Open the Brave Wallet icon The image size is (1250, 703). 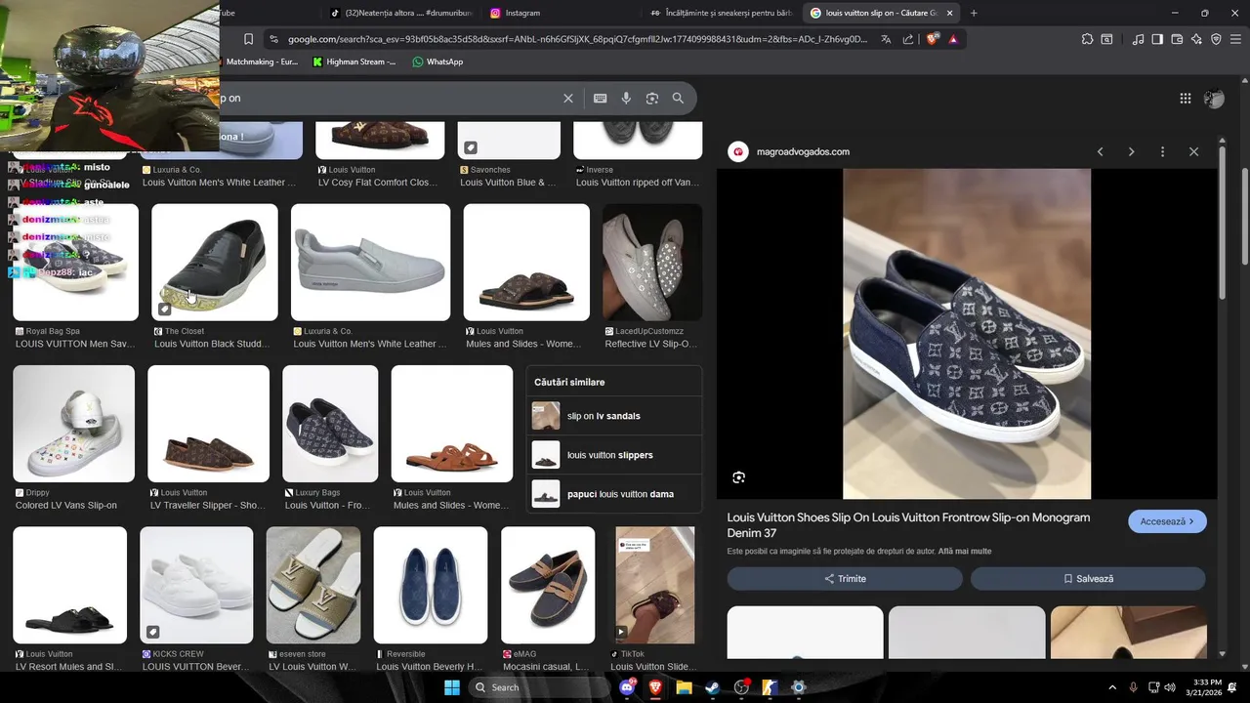[1177, 39]
